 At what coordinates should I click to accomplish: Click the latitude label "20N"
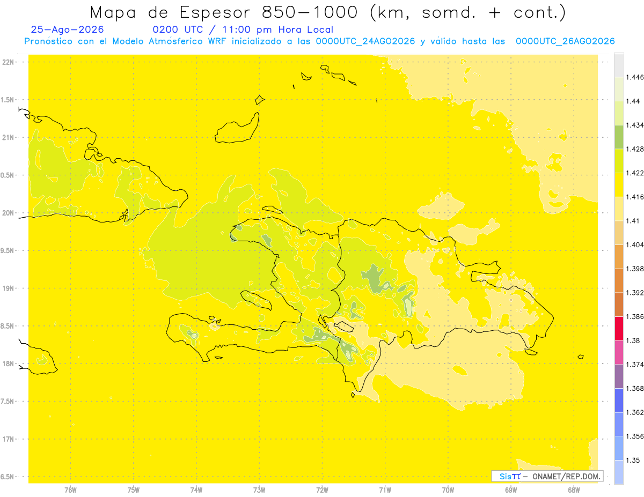coord(9,213)
